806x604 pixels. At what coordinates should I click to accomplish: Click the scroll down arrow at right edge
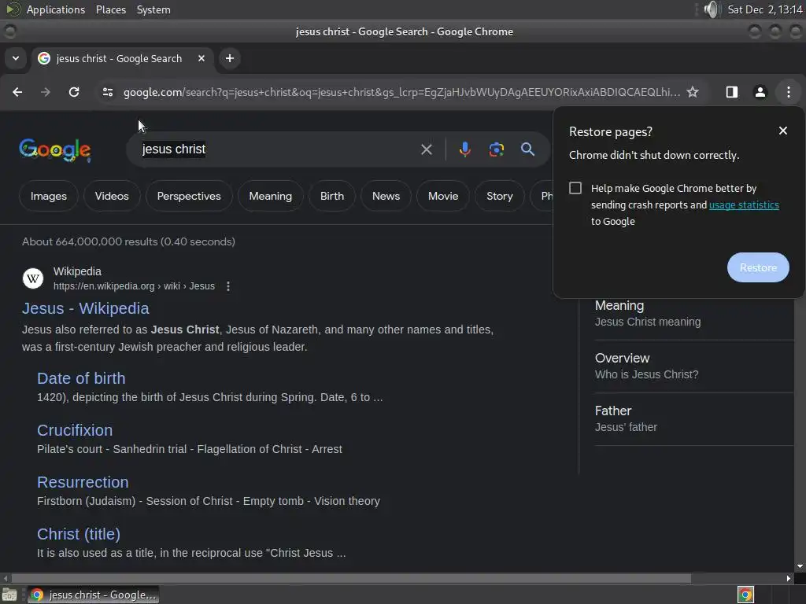point(800,566)
